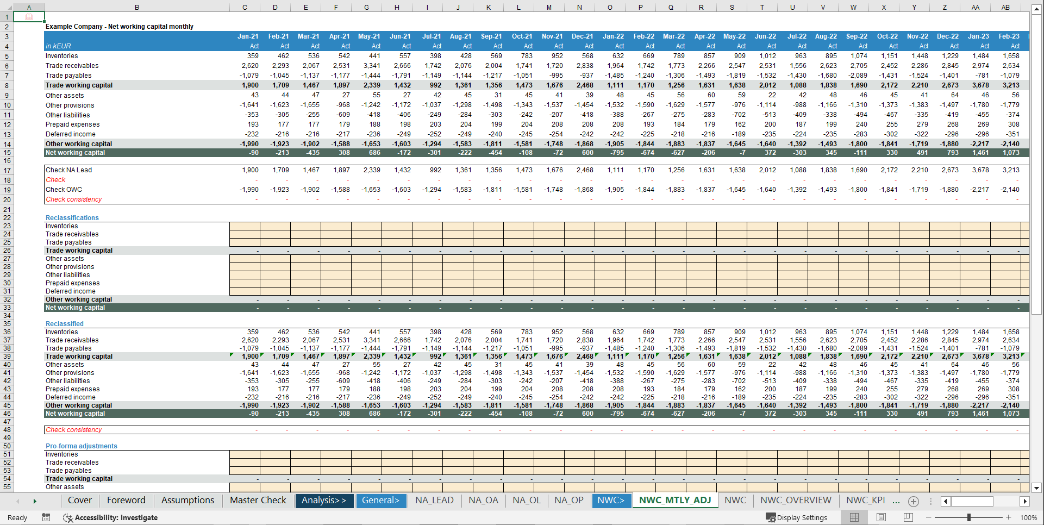This screenshot has height=525, width=1044.
Task: Select the Assumptions sheet
Action: click(x=187, y=501)
